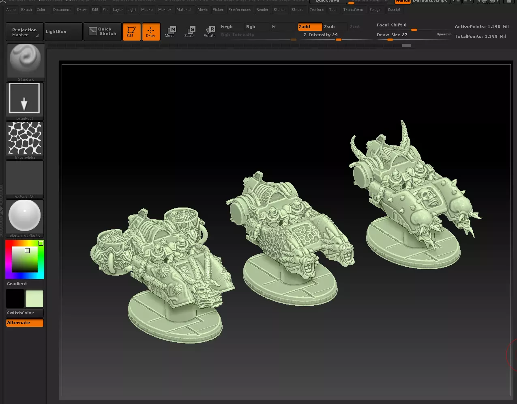Image resolution: width=517 pixels, height=404 pixels.
Task: Open the Macro menu
Action: click(147, 10)
